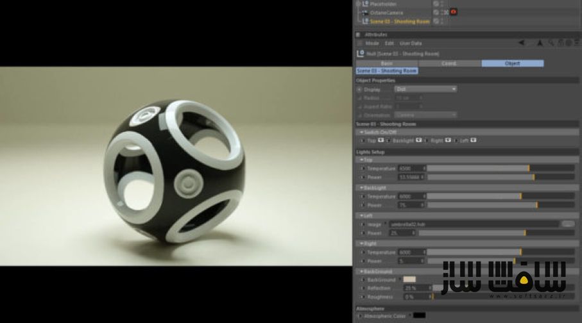Click the back arrow in Attributes toolbar
Viewport: 582px width, 323px height.
522,43
